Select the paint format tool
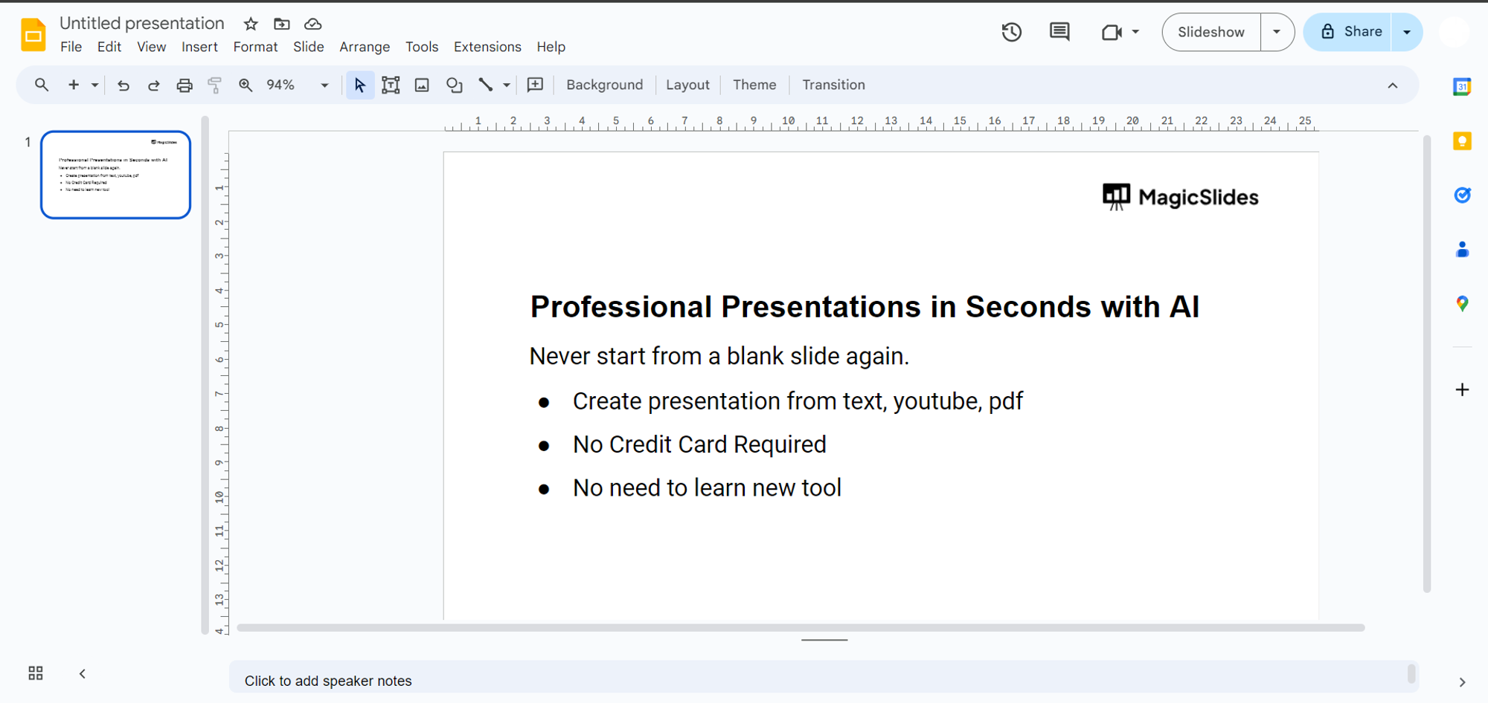The height and width of the screenshot is (703, 1488). (215, 85)
